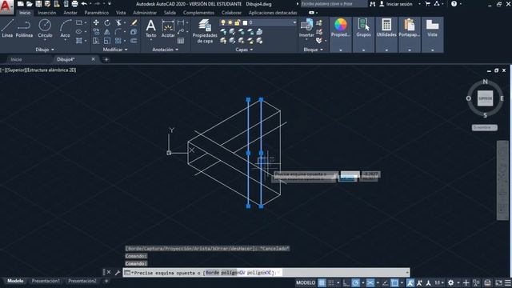Click the Rotate tool icon
The image size is (512, 288).
pyautogui.click(x=107, y=22)
